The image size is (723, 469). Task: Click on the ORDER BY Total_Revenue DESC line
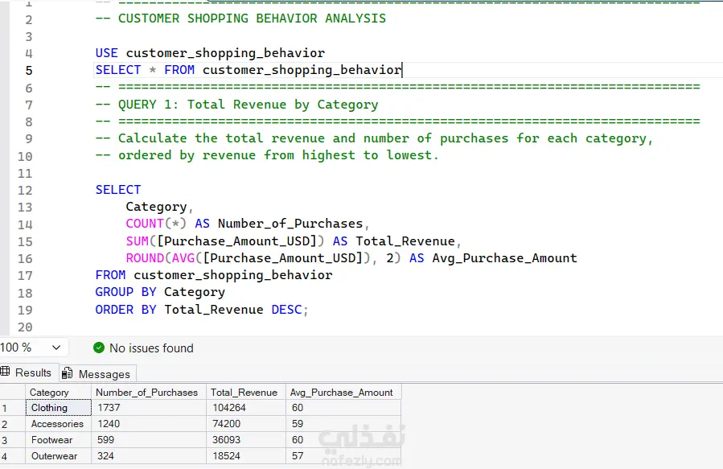pos(201,309)
